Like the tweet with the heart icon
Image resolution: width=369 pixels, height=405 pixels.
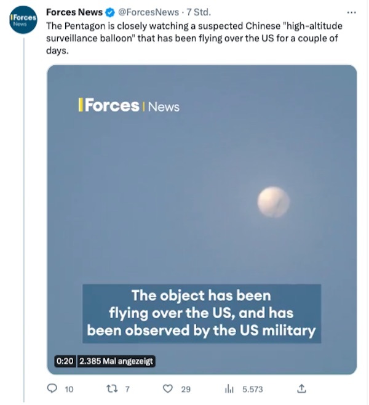[168, 388]
